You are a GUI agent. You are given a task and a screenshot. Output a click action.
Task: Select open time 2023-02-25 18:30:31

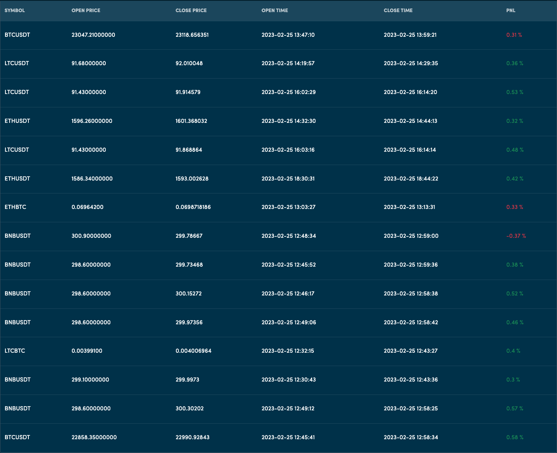pos(288,178)
